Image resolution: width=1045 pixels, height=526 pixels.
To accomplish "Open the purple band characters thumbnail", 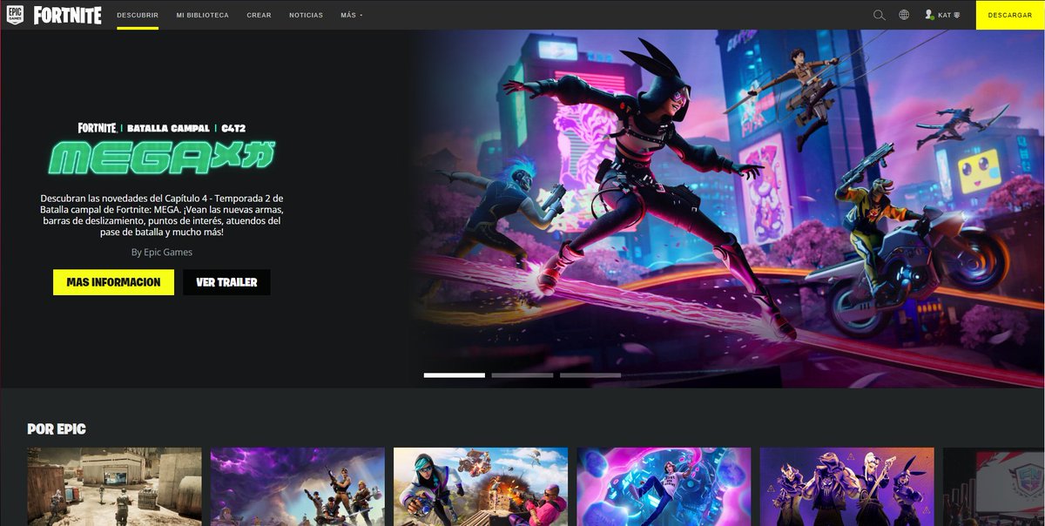I will 847,487.
